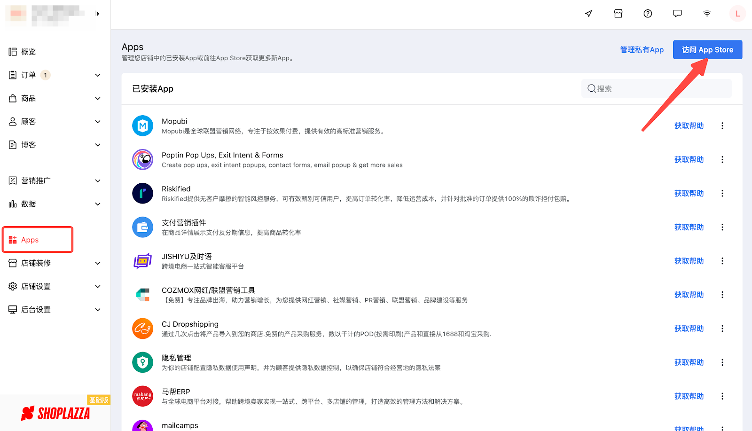Click the Mopubi app icon
This screenshot has height=431, width=752.
pyautogui.click(x=142, y=125)
